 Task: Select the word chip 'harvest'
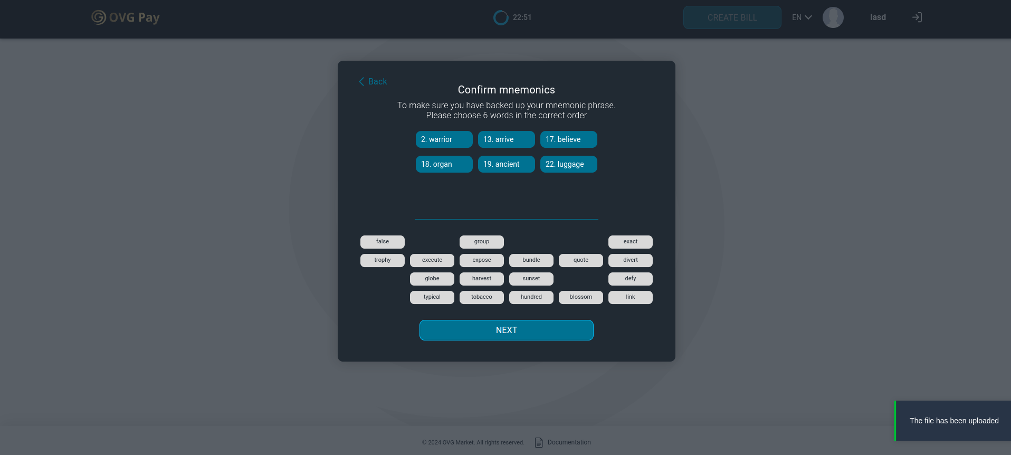click(x=481, y=279)
